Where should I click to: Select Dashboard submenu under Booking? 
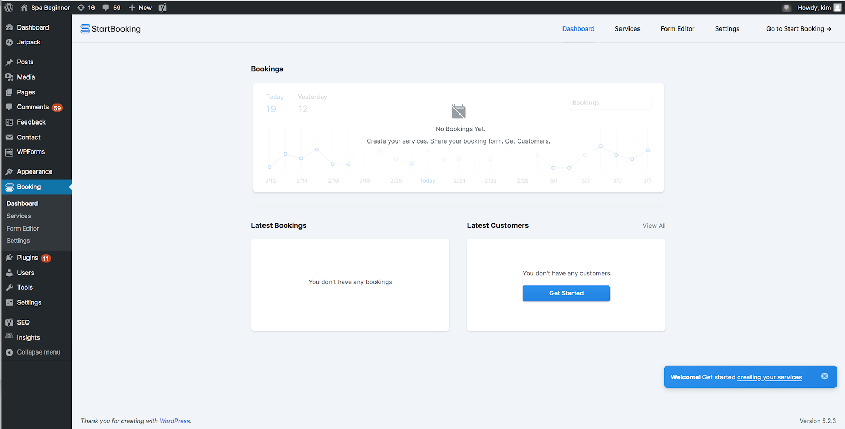[22, 203]
